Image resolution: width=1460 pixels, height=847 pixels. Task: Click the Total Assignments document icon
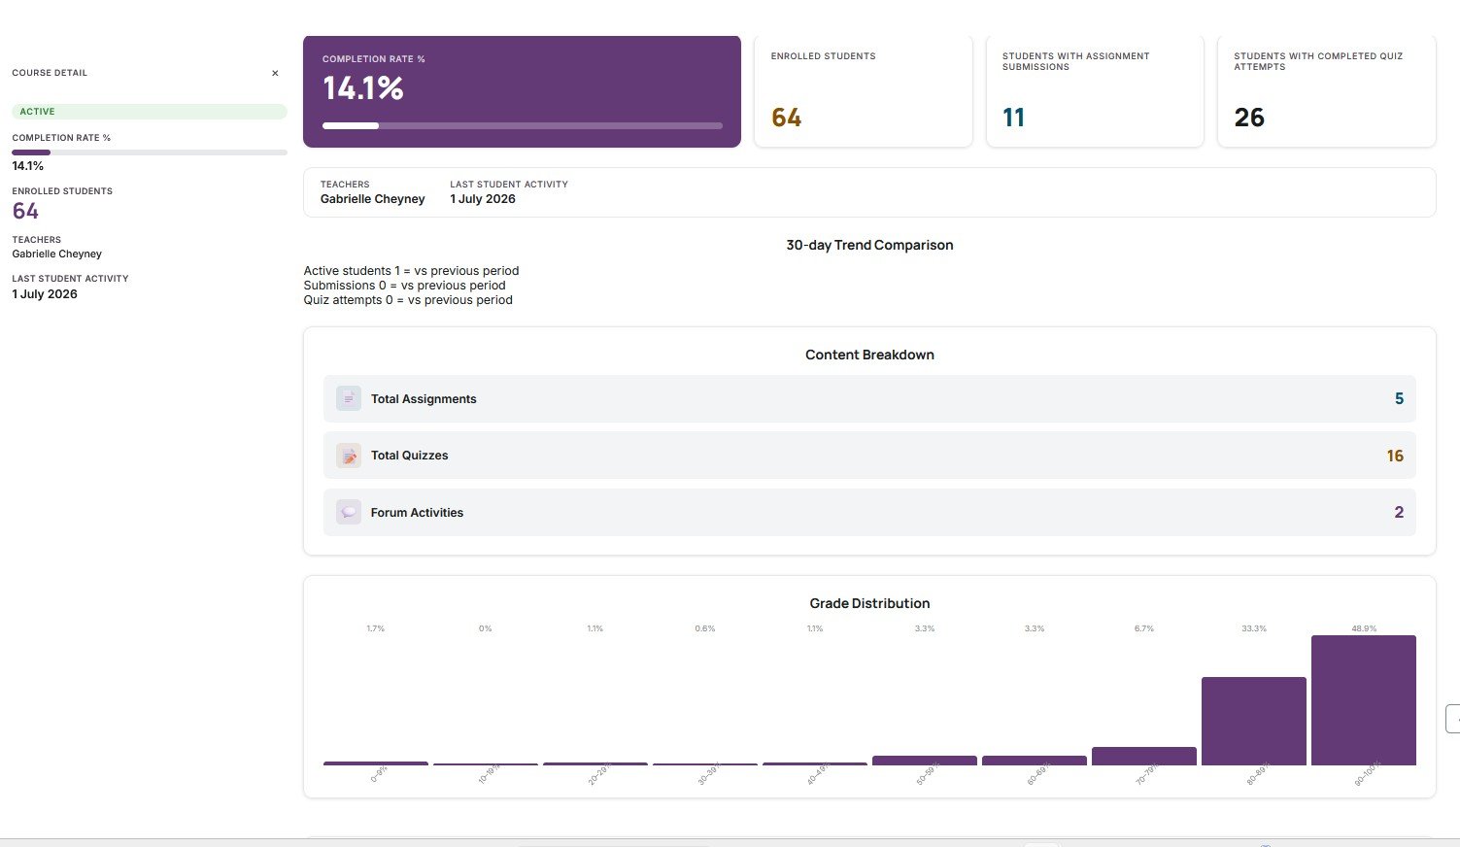pyautogui.click(x=349, y=398)
